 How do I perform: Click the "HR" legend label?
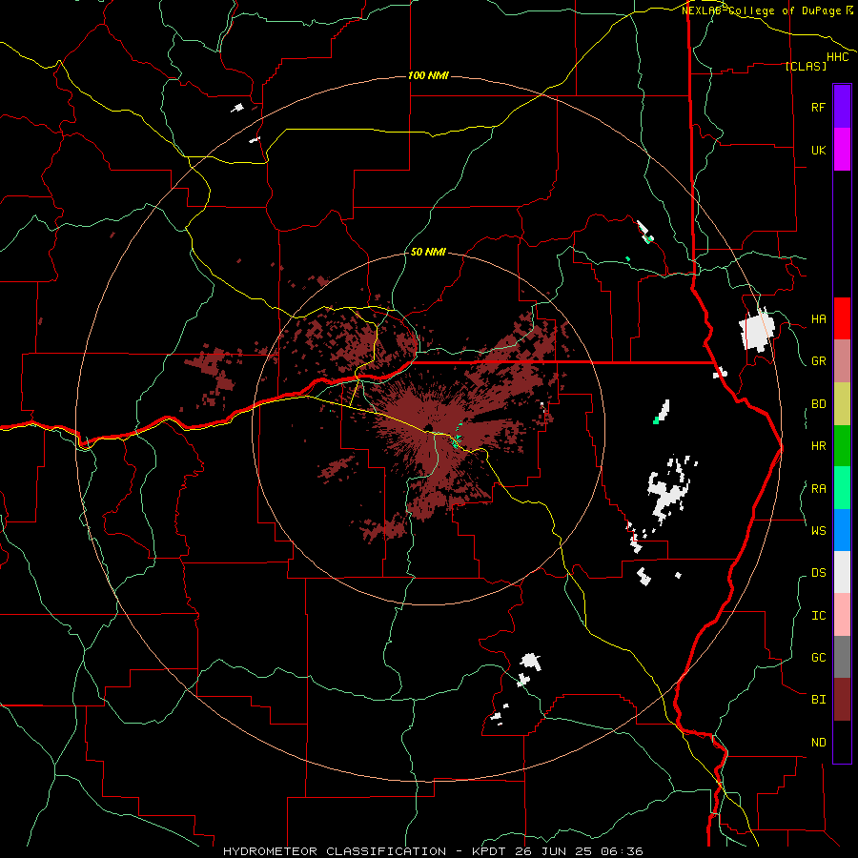click(x=818, y=446)
